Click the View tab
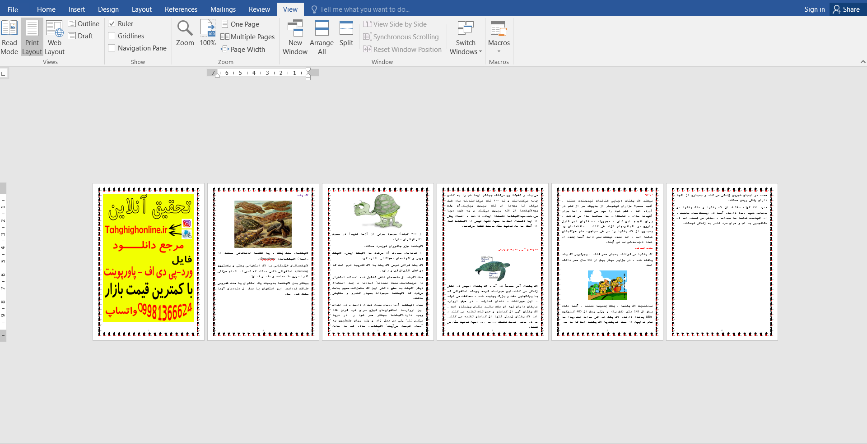 click(x=290, y=9)
